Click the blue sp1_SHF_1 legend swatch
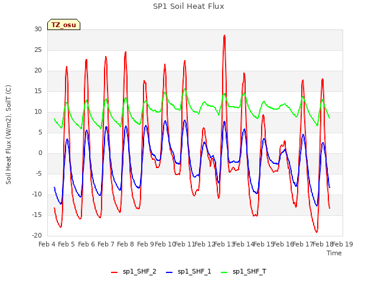This screenshot has height=283, width=378. 170,272
